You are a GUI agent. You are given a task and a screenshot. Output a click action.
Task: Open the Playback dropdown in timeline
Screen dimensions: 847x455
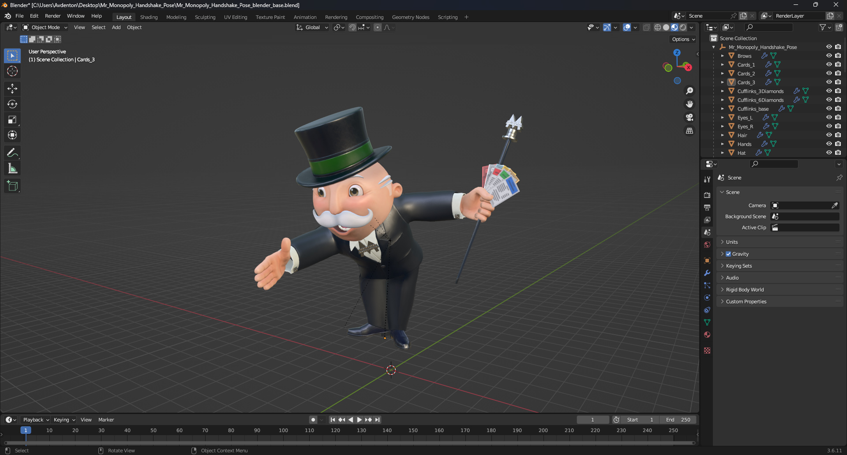click(36, 420)
